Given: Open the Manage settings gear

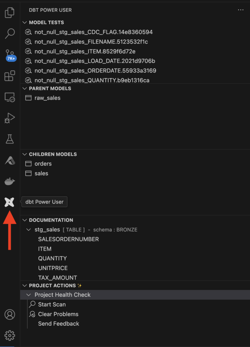Looking at the screenshot, I should coord(9,335).
